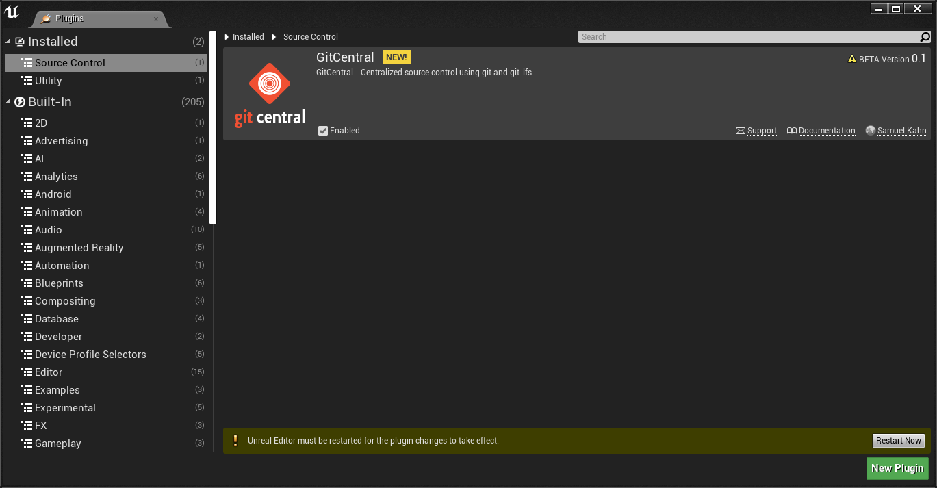Open the Documentation link
The width and height of the screenshot is (937, 488).
[826, 131]
